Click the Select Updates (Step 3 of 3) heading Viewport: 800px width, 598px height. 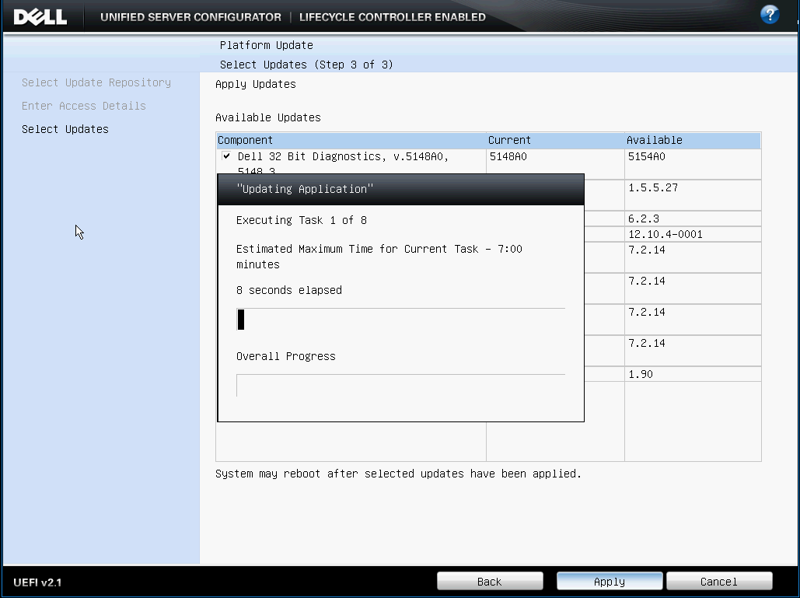[x=306, y=65]
